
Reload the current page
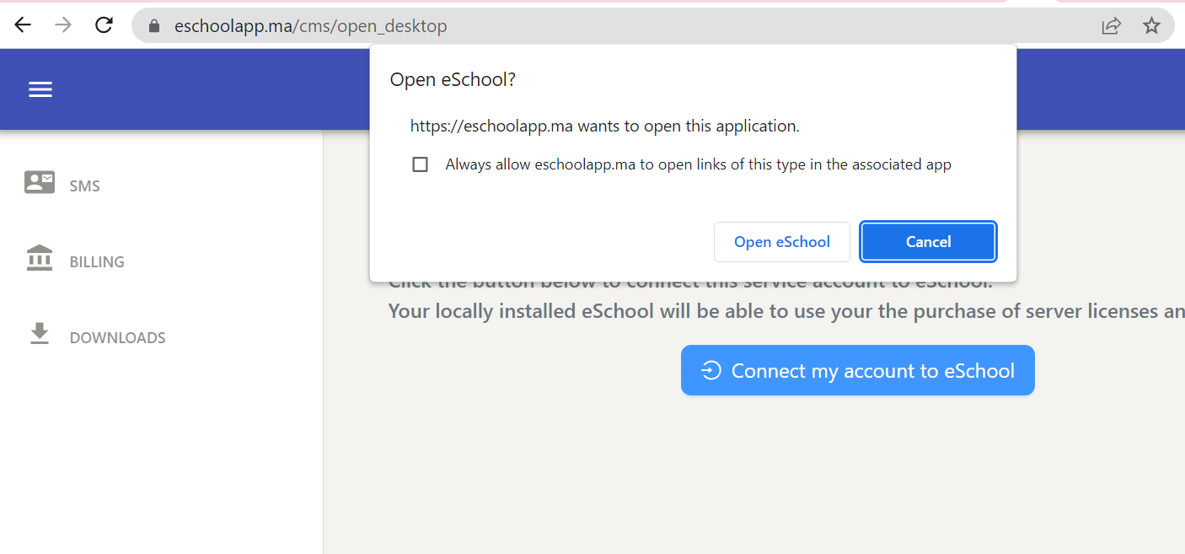pos(104,25)
